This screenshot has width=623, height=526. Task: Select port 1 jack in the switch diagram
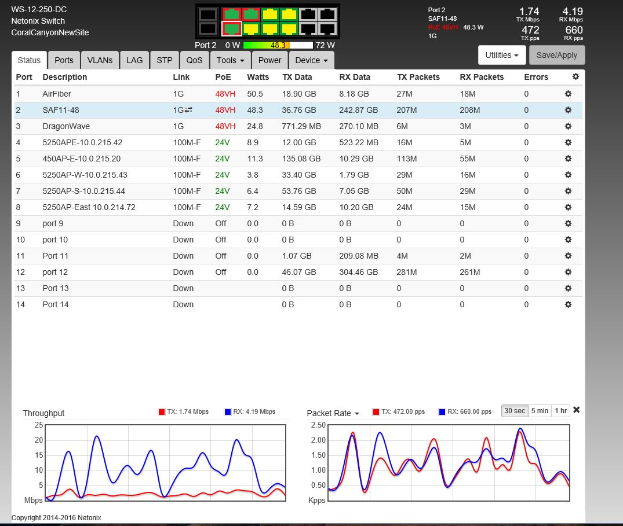pos(232,14)
